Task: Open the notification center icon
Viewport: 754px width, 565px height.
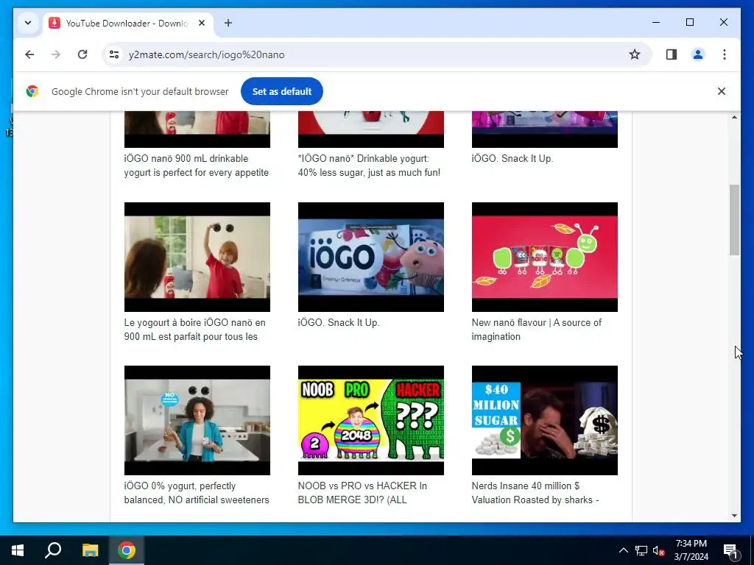Action: pyautogui.click(x=730, y=550)
